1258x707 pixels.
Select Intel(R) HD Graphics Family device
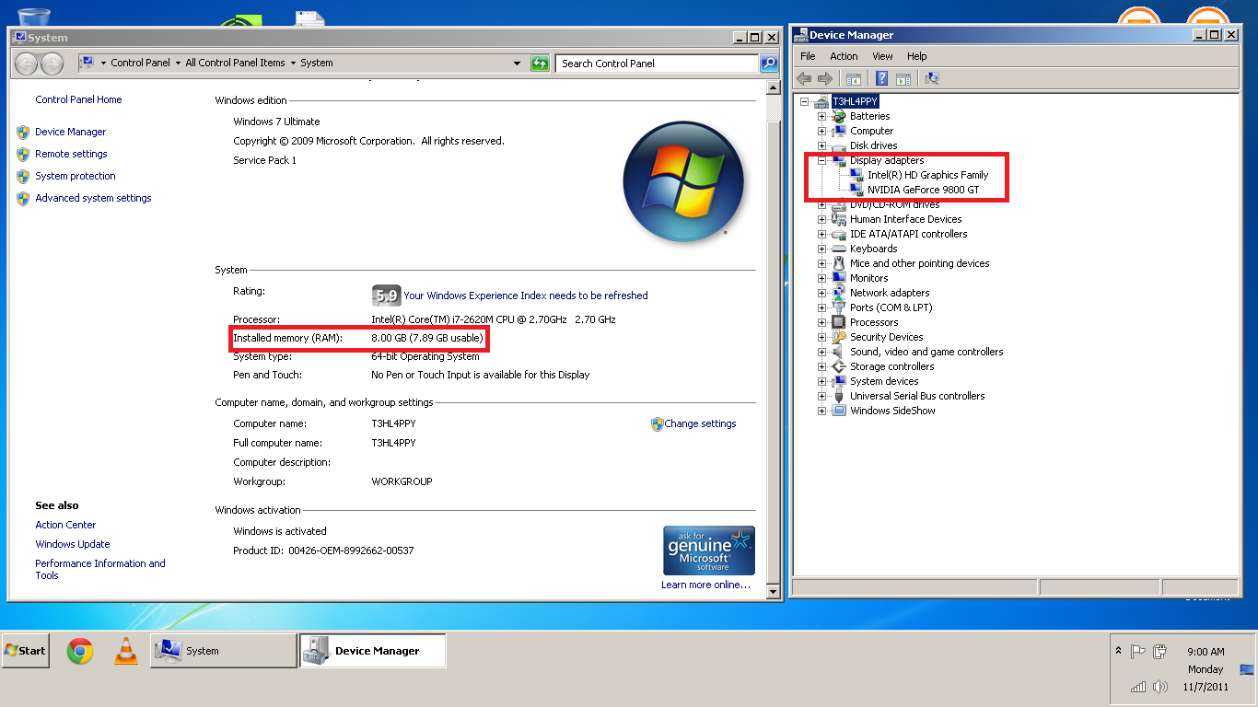927,175
